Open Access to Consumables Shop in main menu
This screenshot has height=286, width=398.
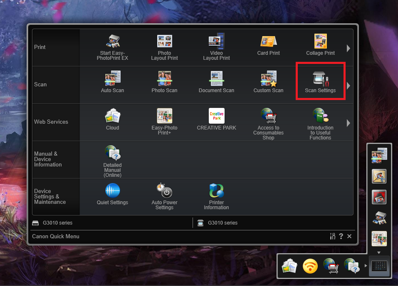click(268, 124)
